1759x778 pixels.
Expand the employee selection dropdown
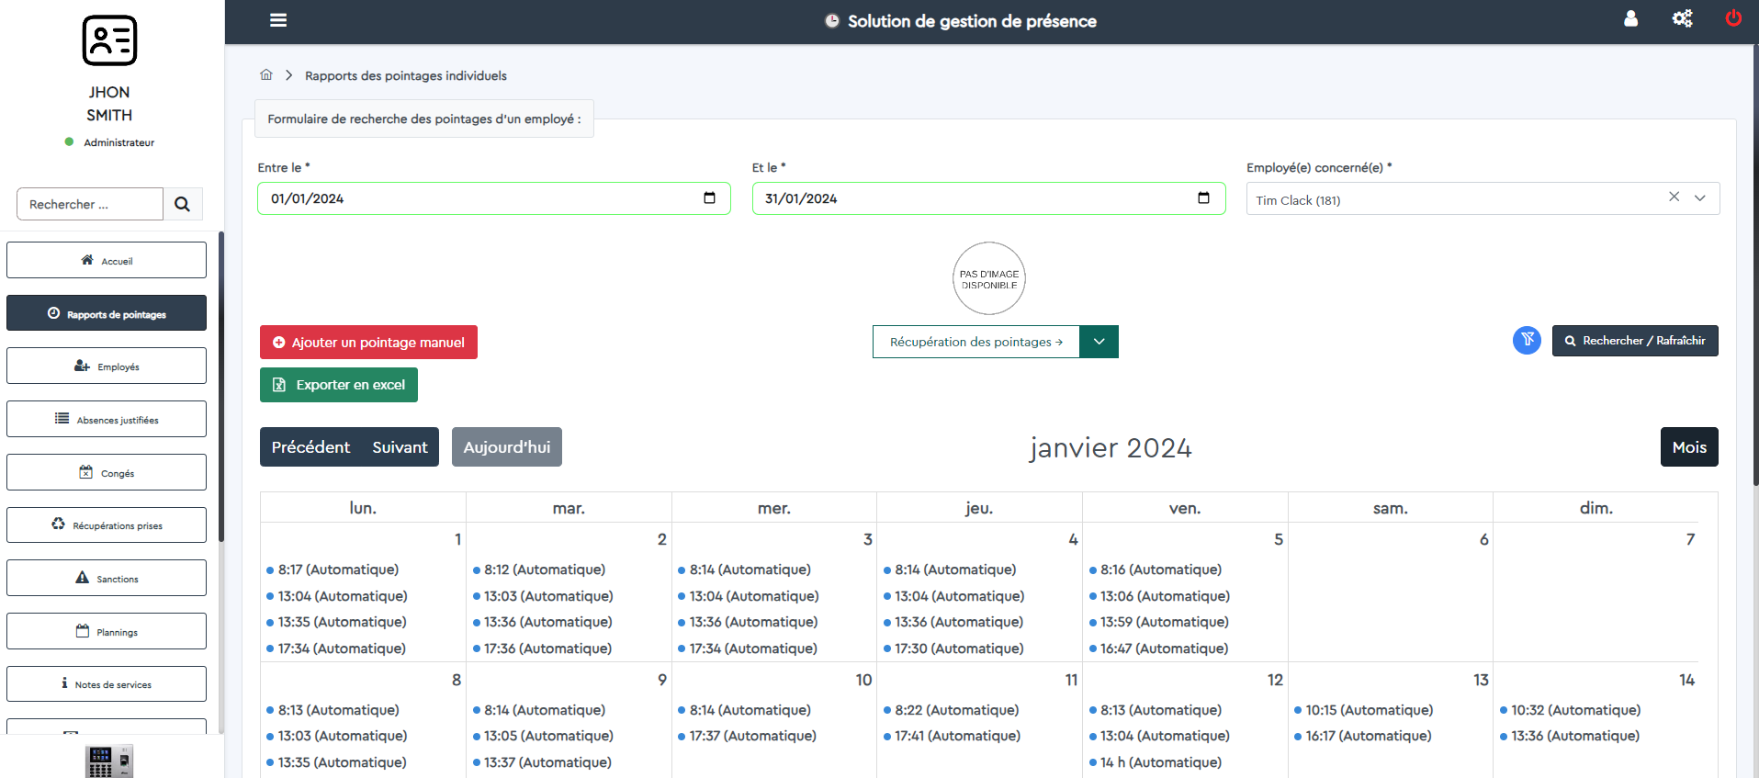tap(1700, 198)
